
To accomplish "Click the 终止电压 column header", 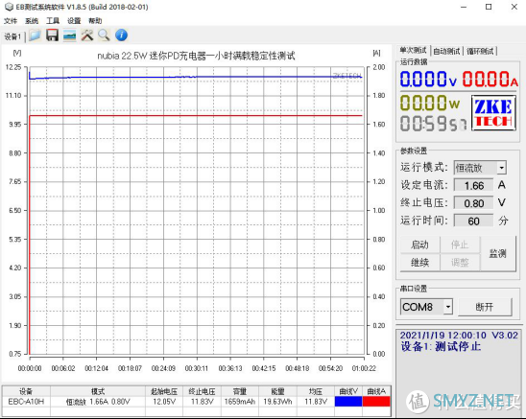I will (x=202, y=391).
